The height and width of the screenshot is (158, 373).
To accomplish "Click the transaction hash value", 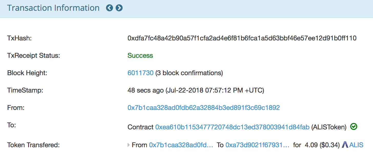I will coord(242,38).
